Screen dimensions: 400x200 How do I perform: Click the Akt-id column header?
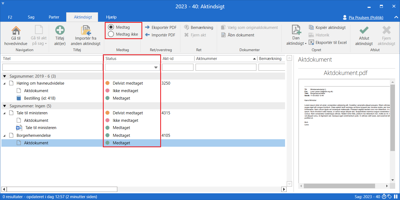pos(178,59)
